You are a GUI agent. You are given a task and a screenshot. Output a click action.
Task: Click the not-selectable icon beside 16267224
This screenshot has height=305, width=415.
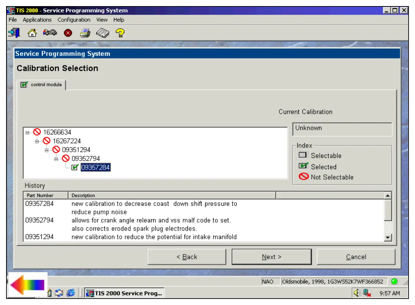click(47, 141)
